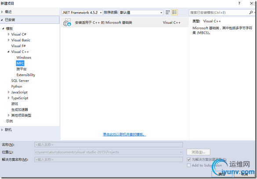Select Visual Basic label in tree

coord(21,40)
